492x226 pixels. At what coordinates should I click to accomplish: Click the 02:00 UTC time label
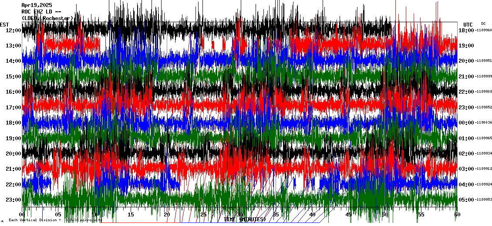[x=466, y=153]
